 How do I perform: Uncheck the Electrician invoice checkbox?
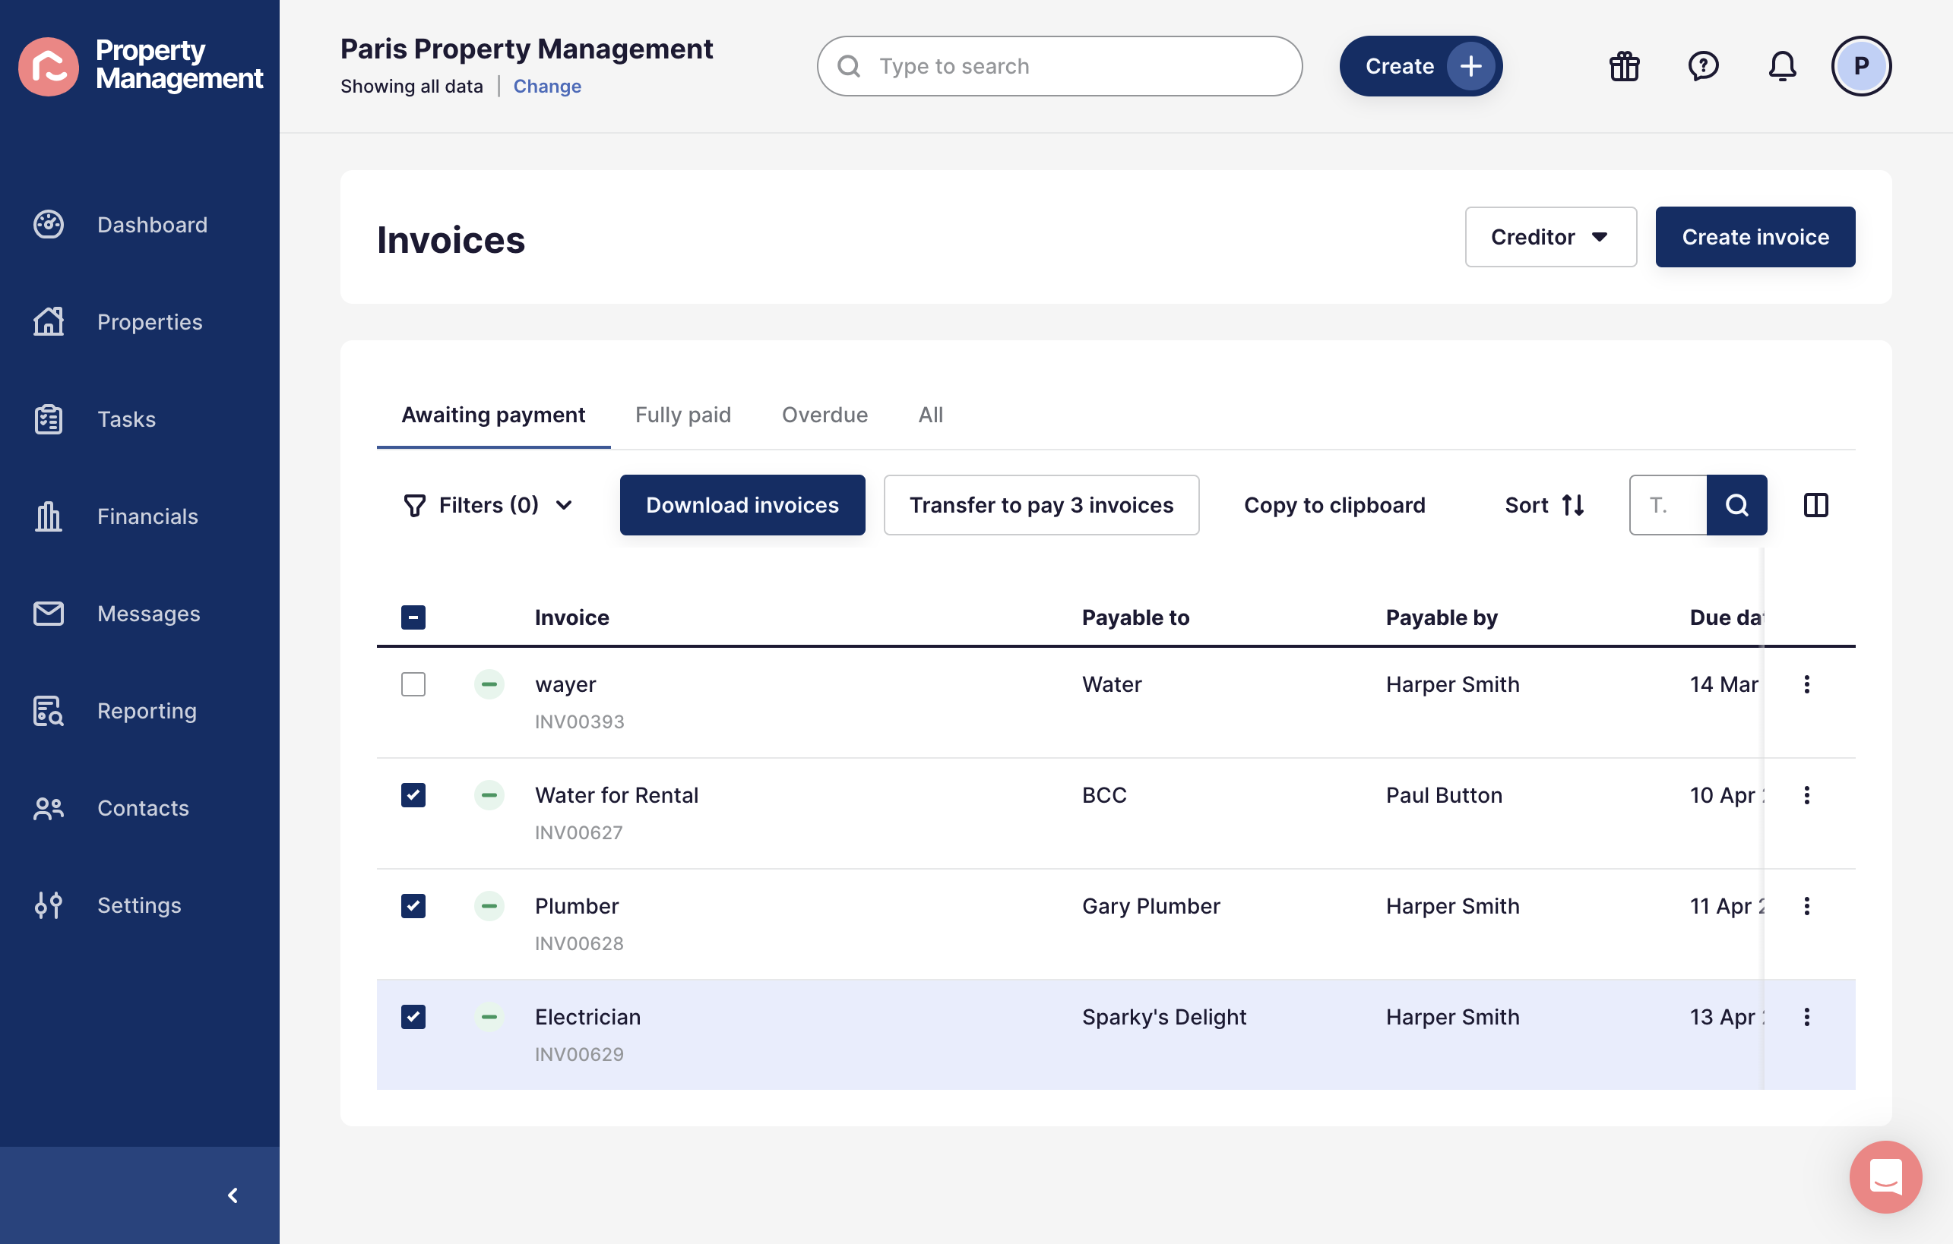[x=413, y=1017]
